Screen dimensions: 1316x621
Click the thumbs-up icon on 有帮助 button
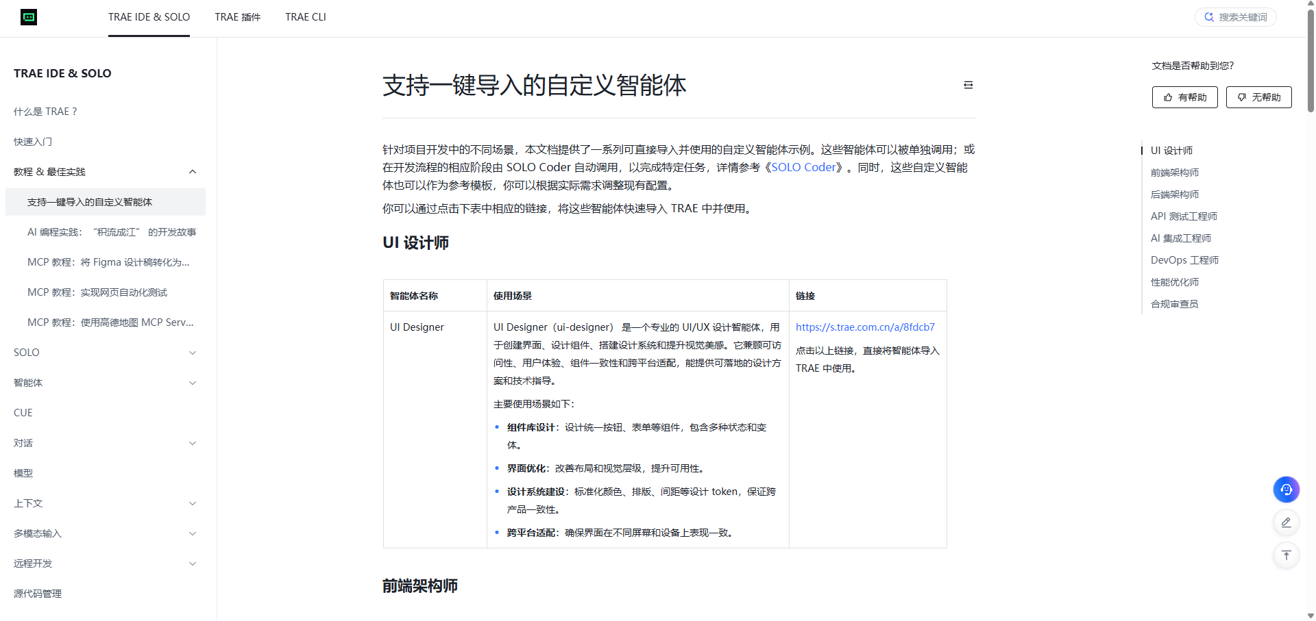click(1168, 97)
